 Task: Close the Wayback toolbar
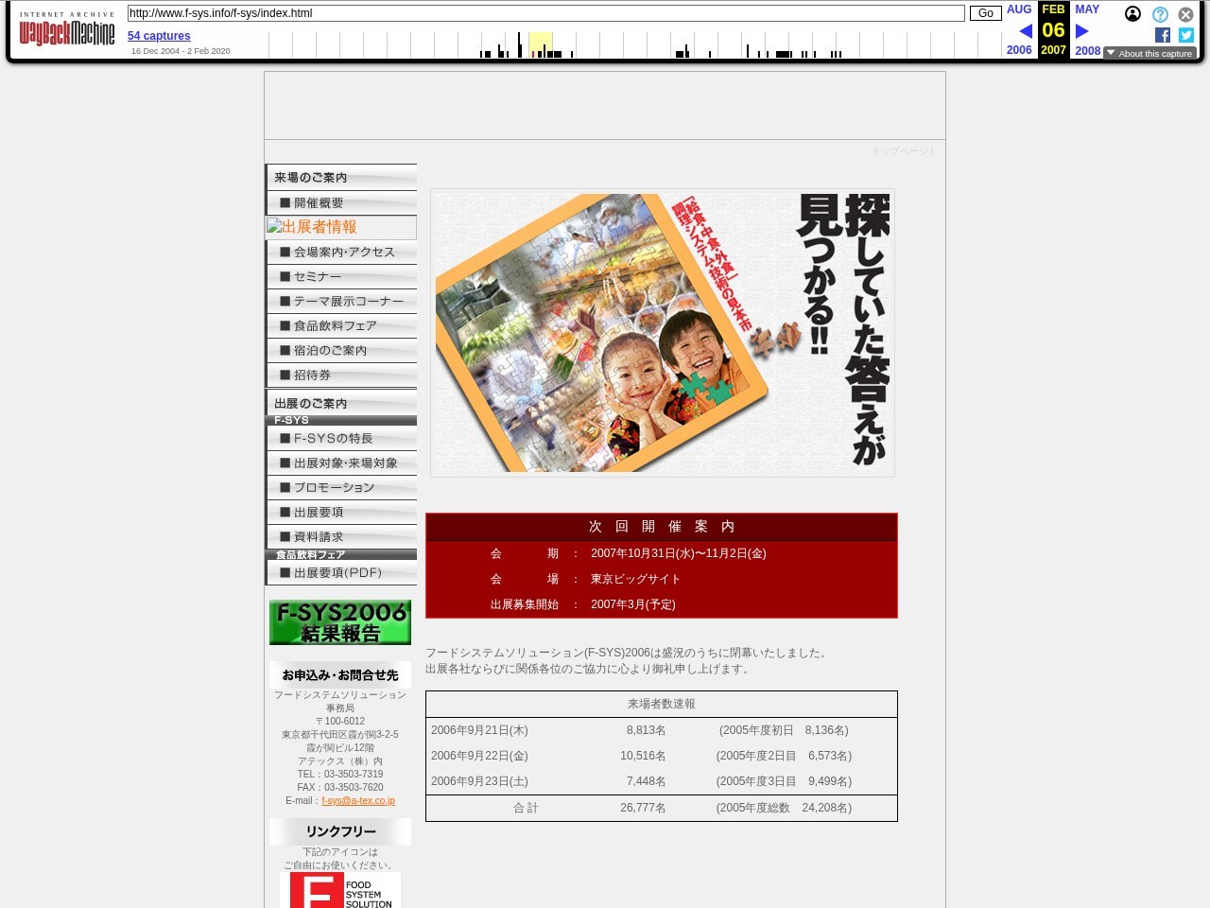pyautogui.click(x=1185, y=14)
